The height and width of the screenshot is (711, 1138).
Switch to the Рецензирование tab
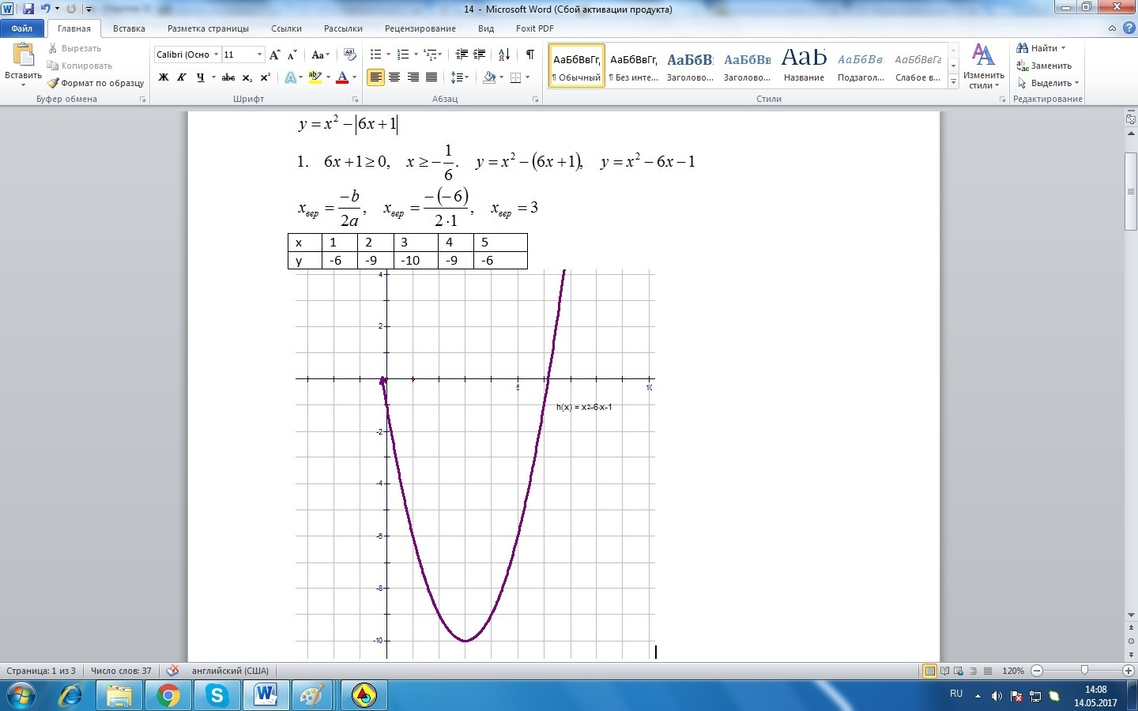[x=420, y=28]
